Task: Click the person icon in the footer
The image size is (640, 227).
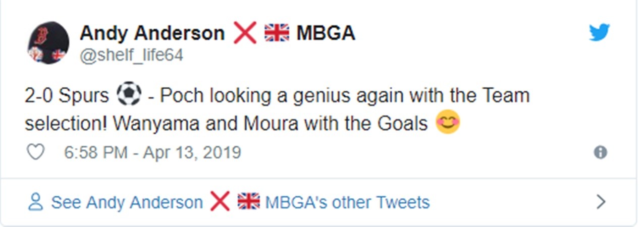Action: tap(35, 202)
